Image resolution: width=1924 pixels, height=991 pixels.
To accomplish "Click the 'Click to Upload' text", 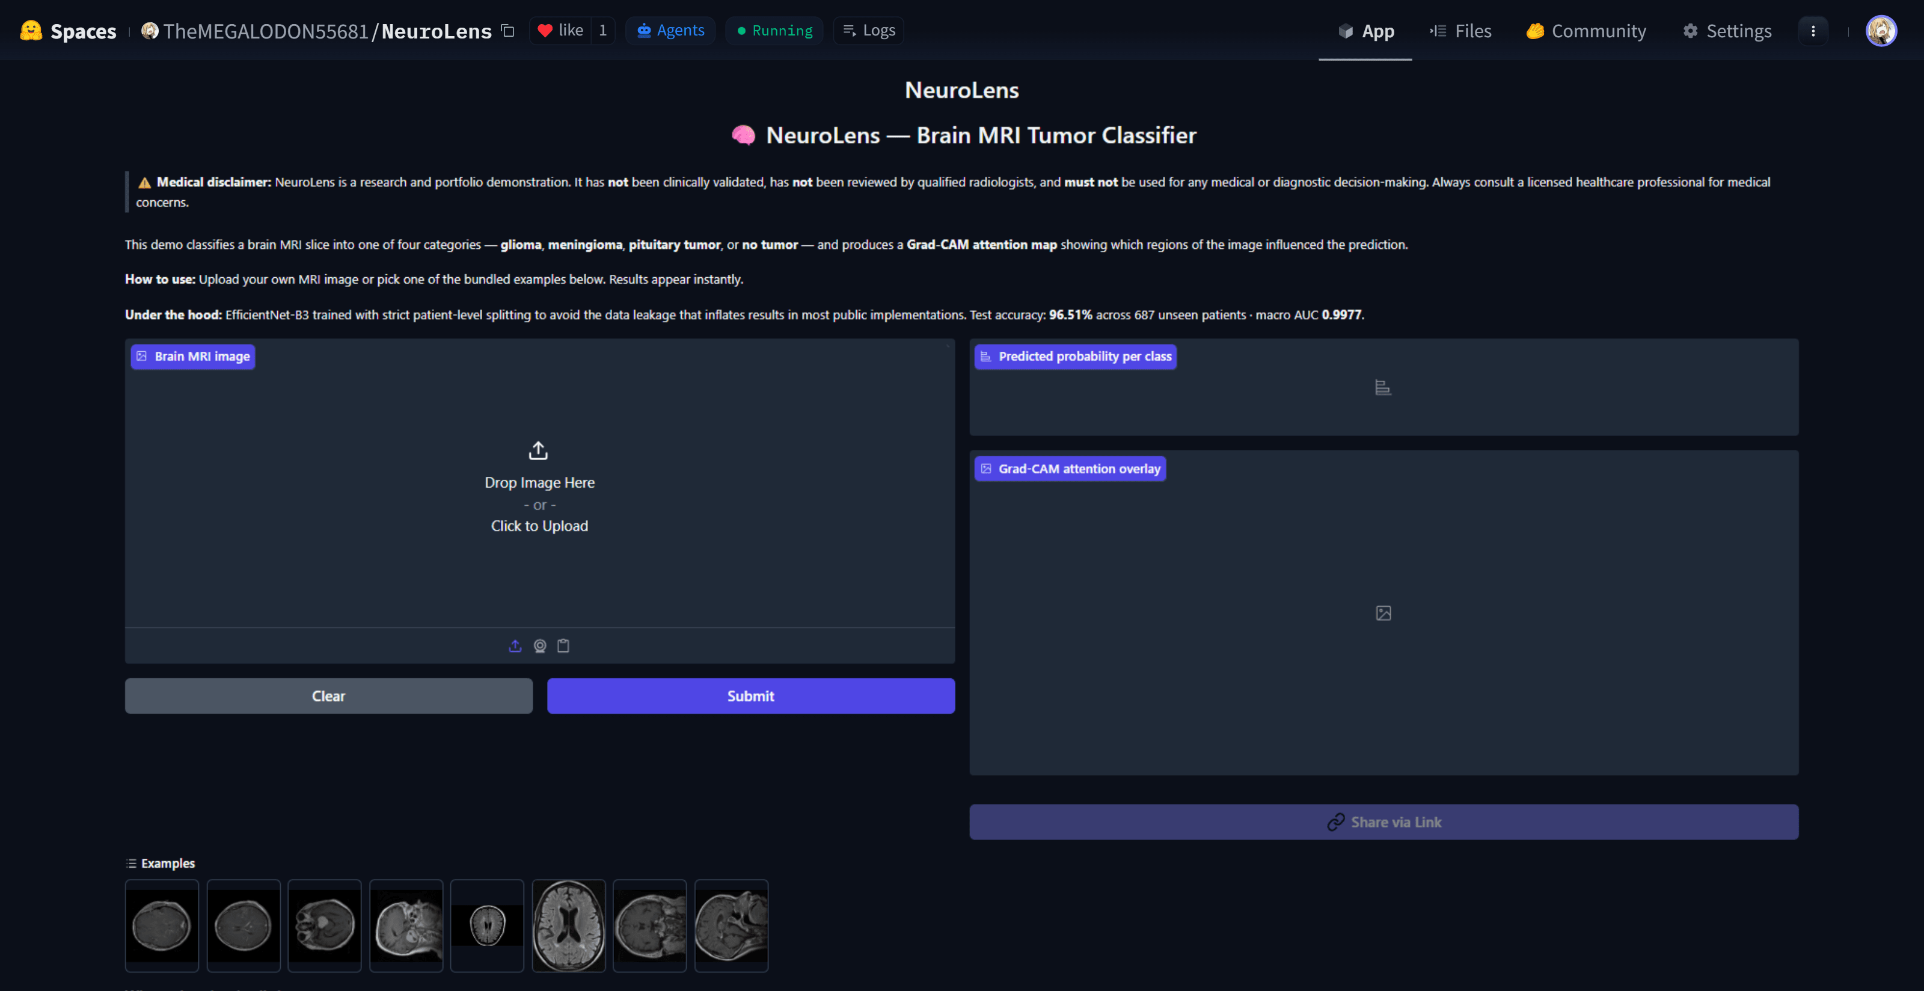I will [x=539, y=527].
